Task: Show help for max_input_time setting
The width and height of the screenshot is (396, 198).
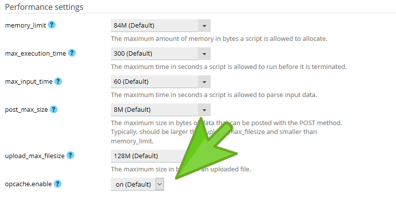Action: 58,81
